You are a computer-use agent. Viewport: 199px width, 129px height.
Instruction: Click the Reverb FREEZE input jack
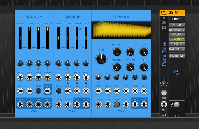[126, 104]
